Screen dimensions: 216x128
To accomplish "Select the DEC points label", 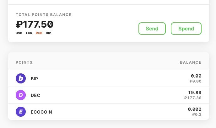I will pyautogui.click(x=35, y=95).
